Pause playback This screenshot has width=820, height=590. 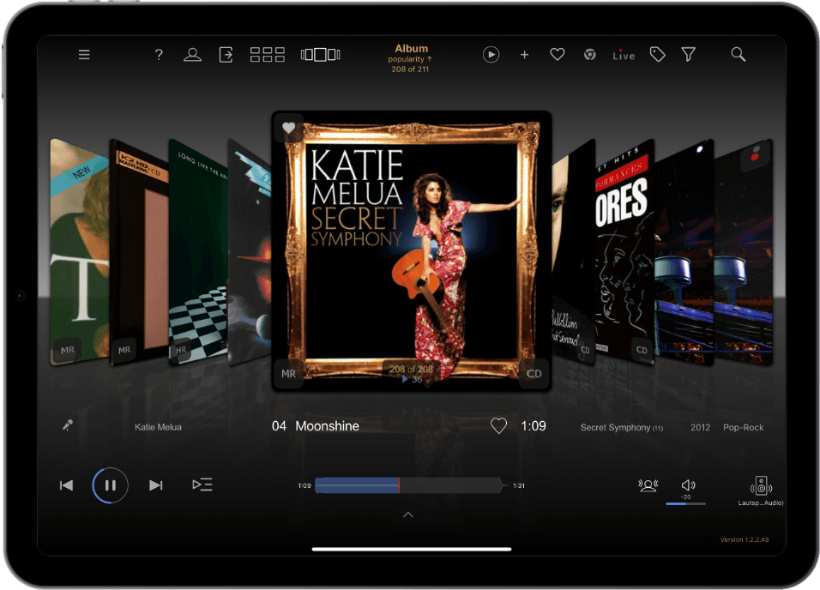111,485
